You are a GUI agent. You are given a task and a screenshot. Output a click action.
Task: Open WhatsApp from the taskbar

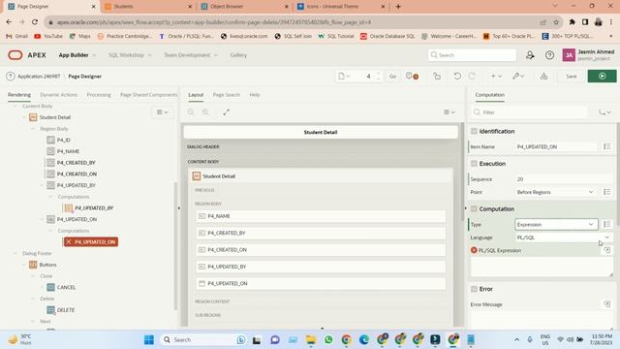[328, 339]
